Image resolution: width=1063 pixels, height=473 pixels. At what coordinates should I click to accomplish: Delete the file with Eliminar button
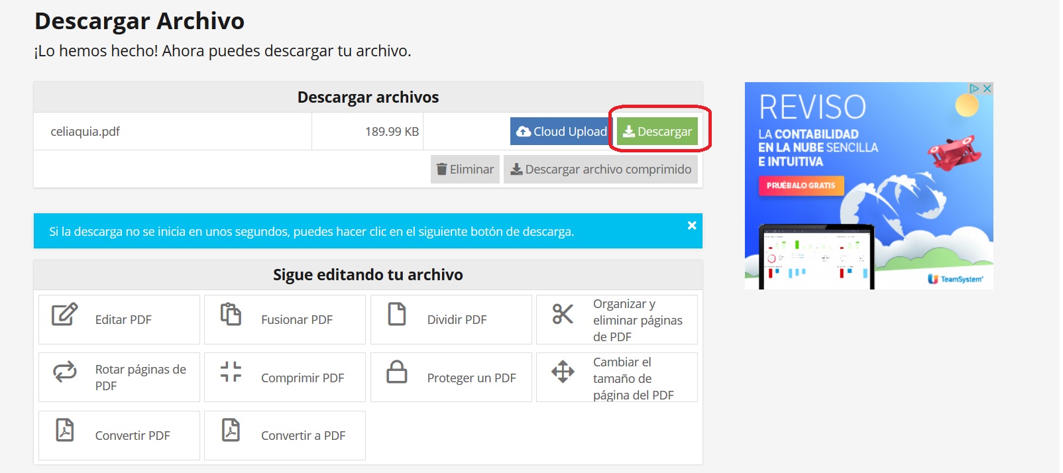pos(465,170)
